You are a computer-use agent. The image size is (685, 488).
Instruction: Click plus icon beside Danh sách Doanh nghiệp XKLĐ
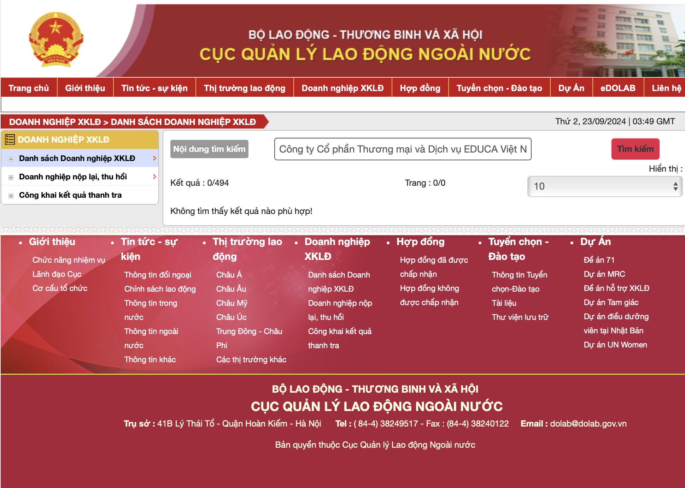click(x=11, y=159)
